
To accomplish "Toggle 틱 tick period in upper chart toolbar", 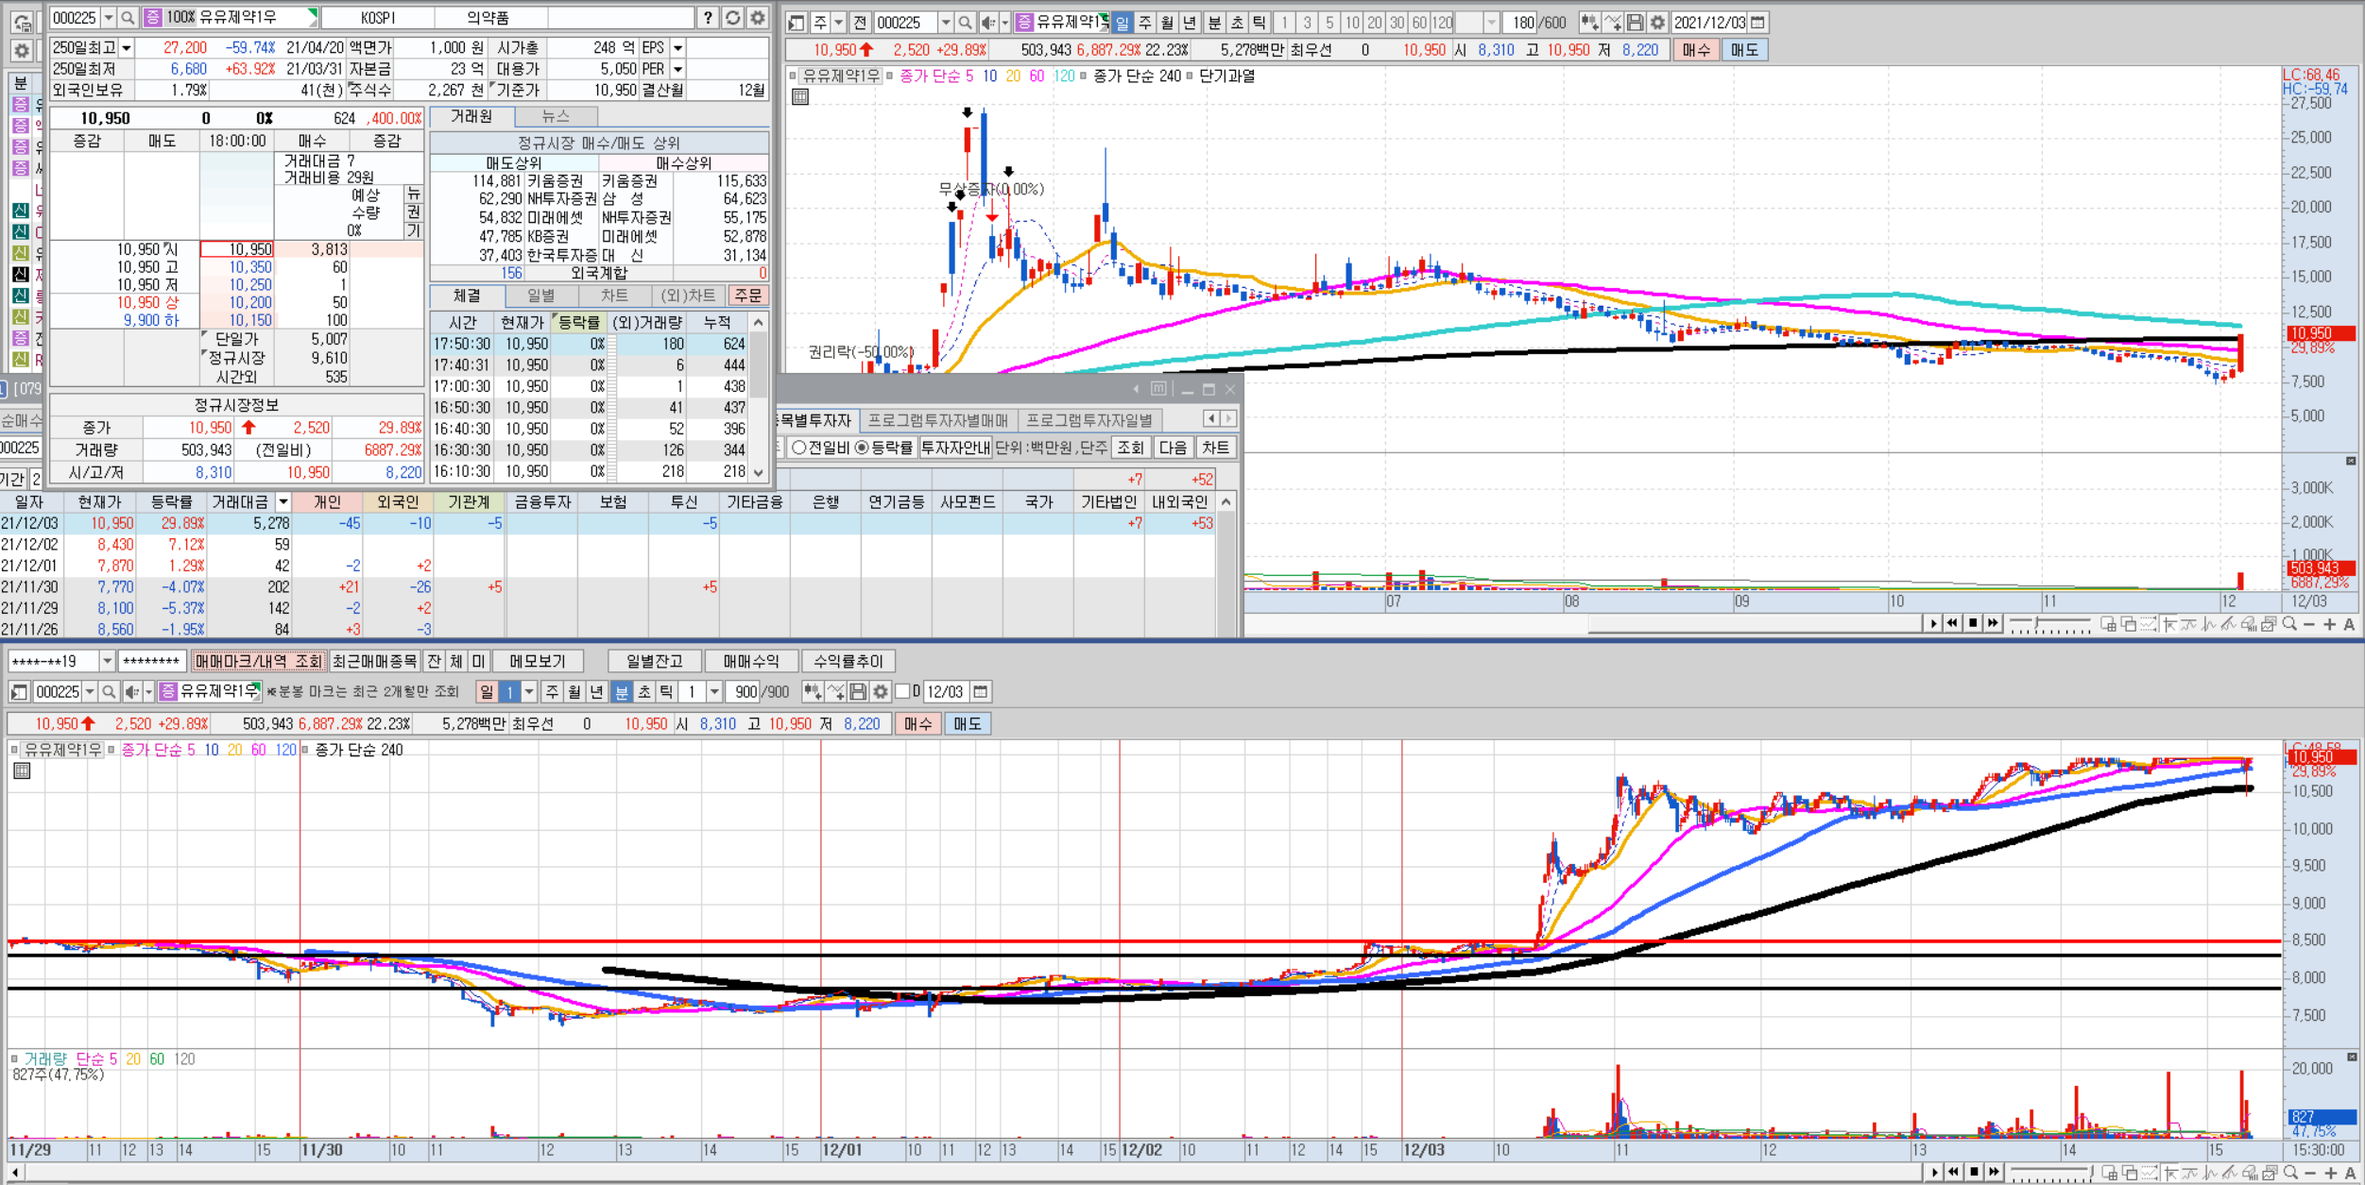I will pyautogui.click(x=1260, y=22).
